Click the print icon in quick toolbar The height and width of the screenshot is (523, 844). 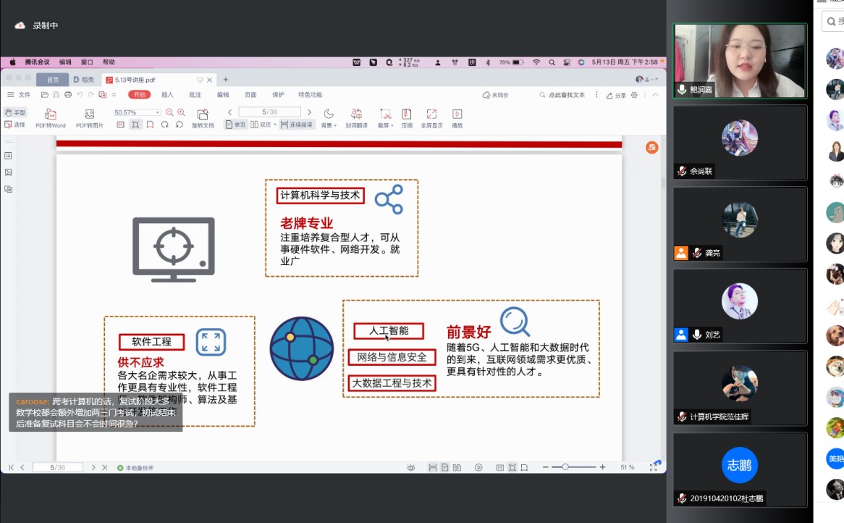click(68, 95)
